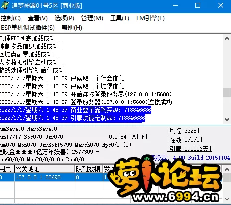
Task: Open the 帮助(H) menu
Action: pos(72,27)
